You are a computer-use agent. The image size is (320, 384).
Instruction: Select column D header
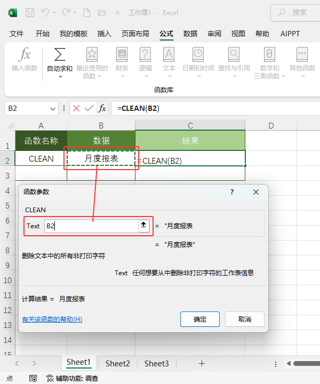(x=271, y=125)
